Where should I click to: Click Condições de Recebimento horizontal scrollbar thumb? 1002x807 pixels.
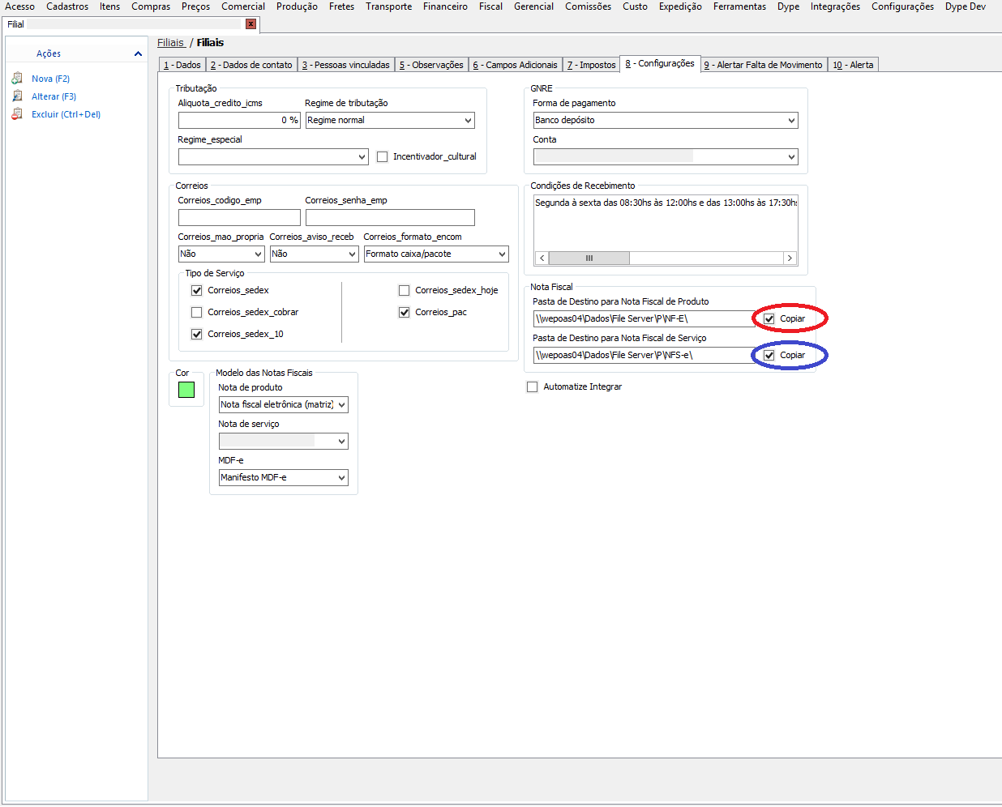(589, 258)
